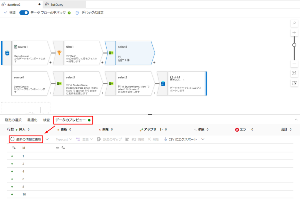This screenshot has width=300, height=211.
Task: Add transformation after select3 plus
Action: (x=154, y=63)
